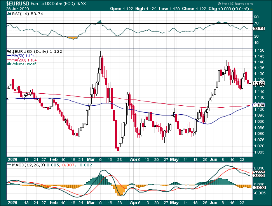
Task: Click the 1.122 last price tag
Action: [258, 84]
